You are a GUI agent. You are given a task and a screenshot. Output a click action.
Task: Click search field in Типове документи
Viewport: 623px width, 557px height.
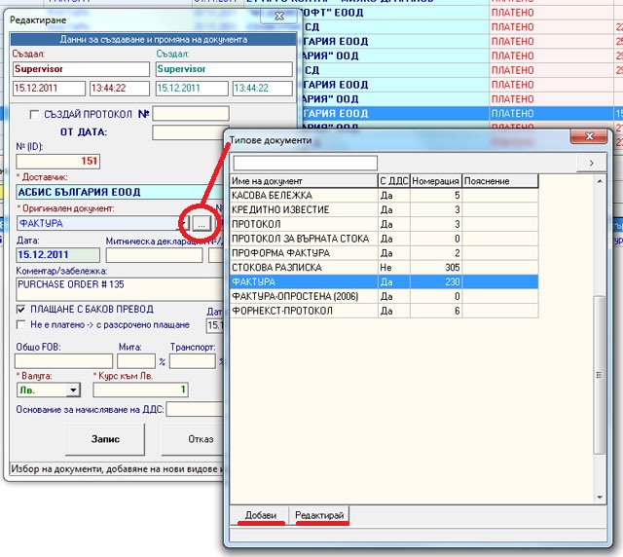(305, 163)
